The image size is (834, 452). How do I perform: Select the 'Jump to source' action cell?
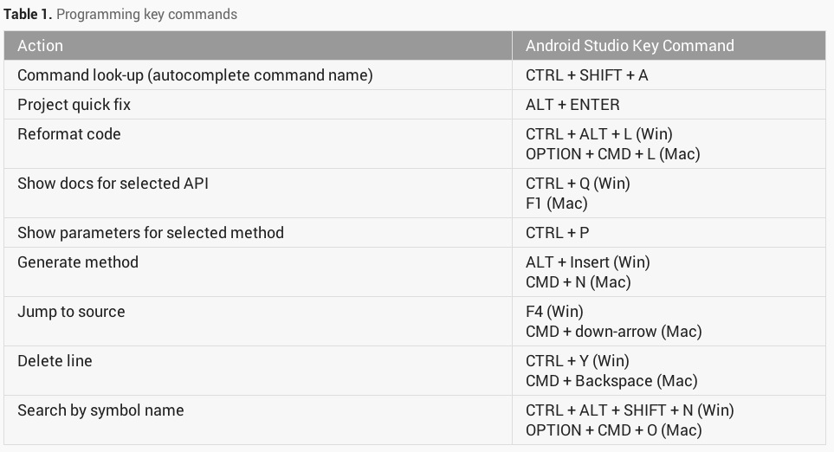coord(71,312)
